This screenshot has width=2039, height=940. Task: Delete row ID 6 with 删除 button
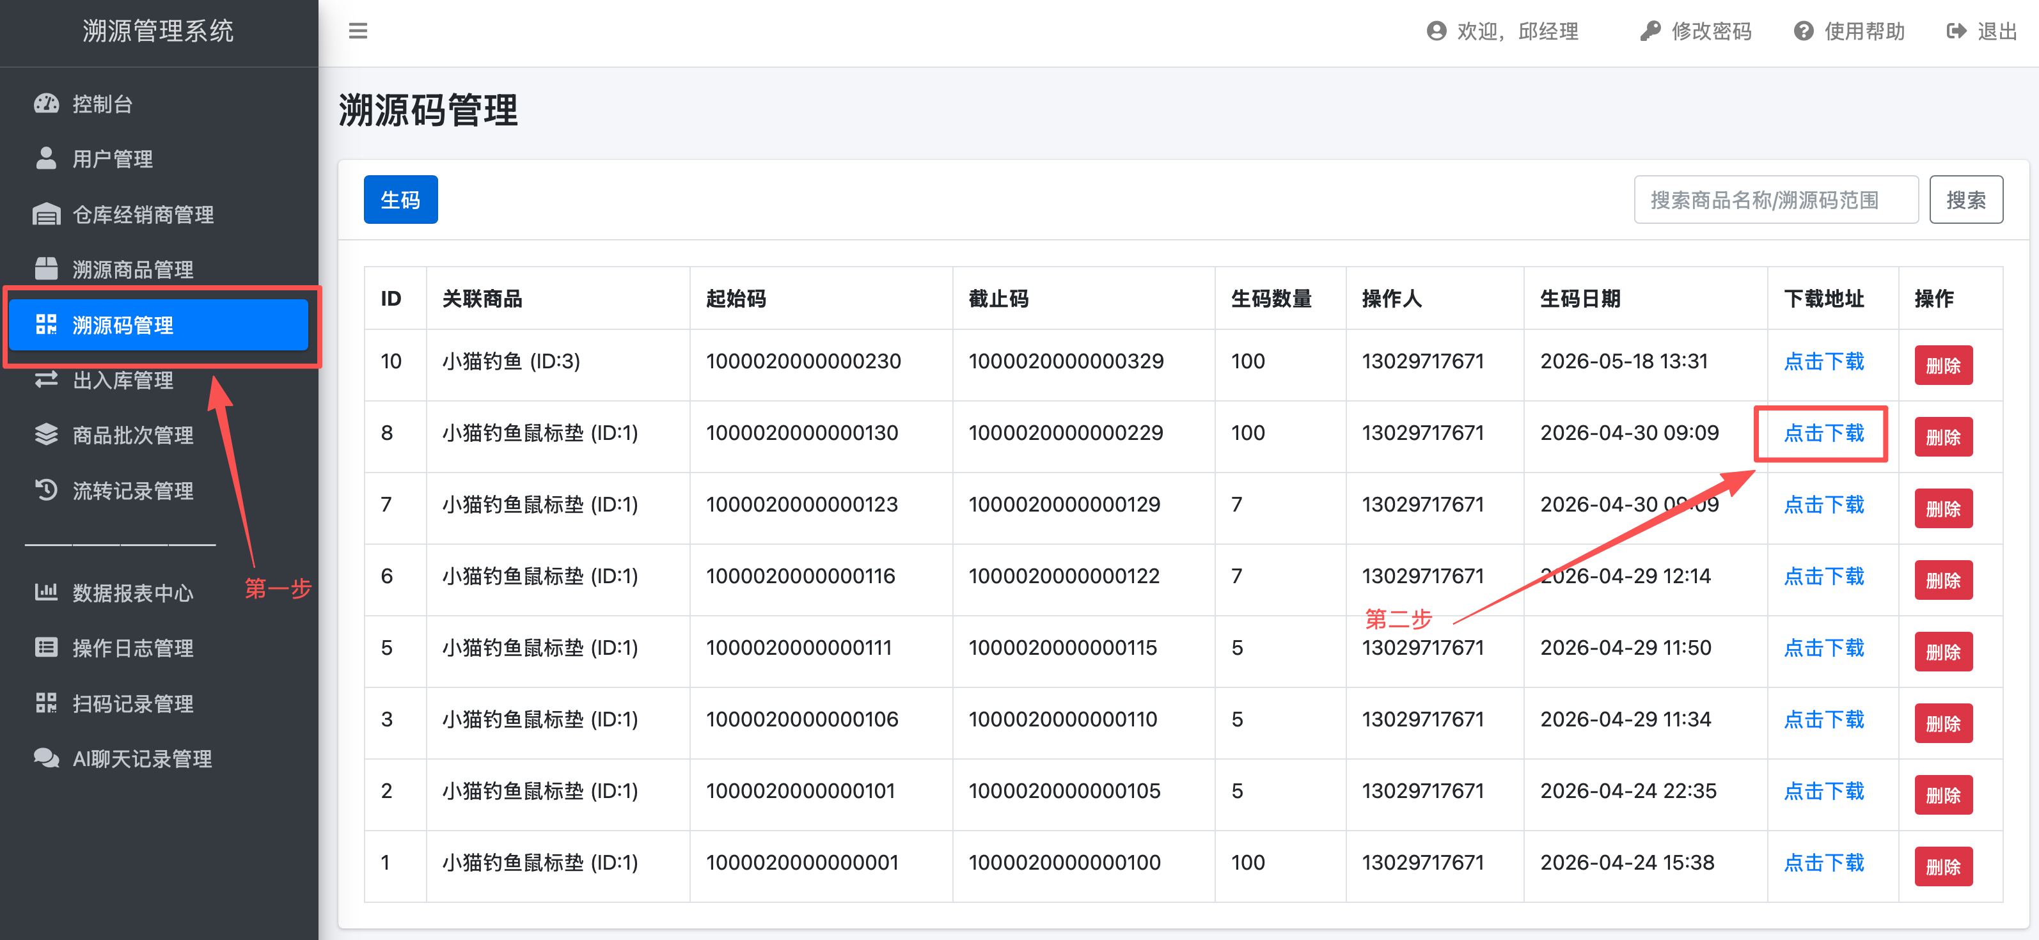click(x=1943, y=580)
